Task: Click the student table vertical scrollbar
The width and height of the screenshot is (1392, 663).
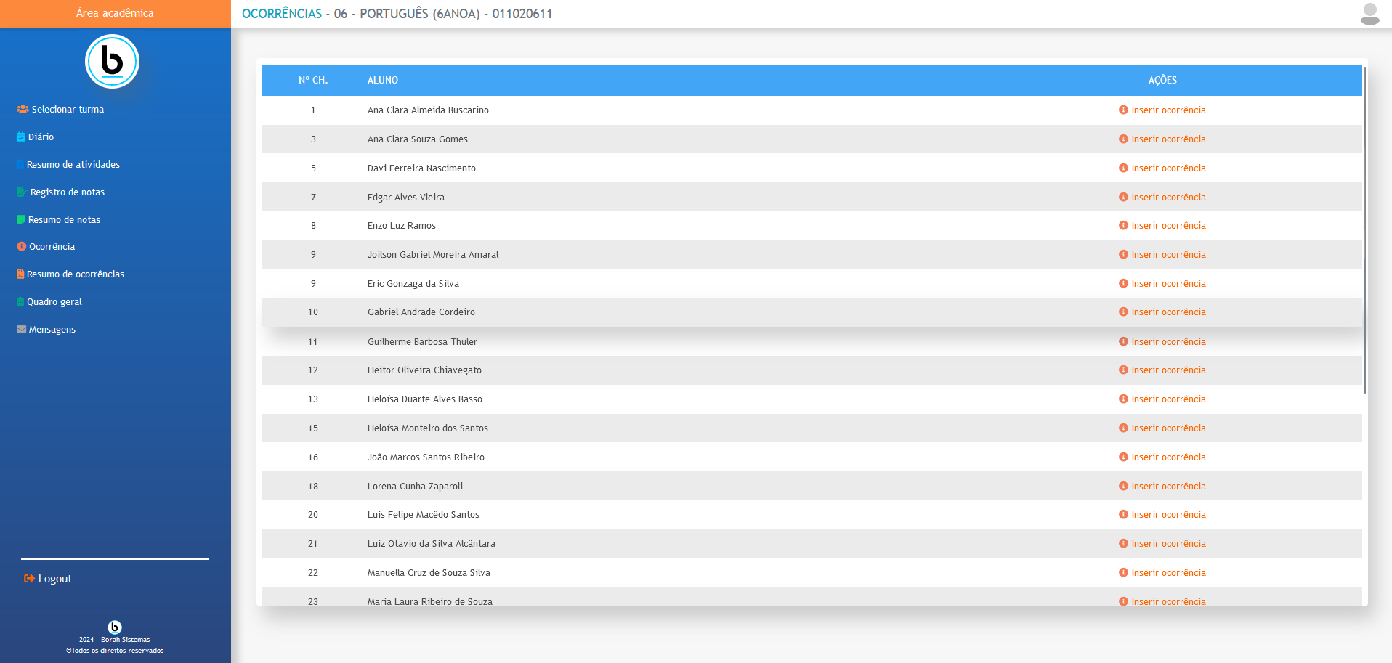Action: coord(1365,230)
